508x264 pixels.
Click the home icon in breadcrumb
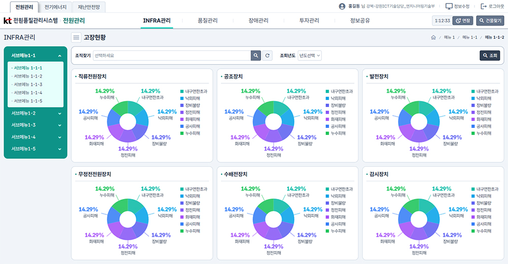coord(433,38)
